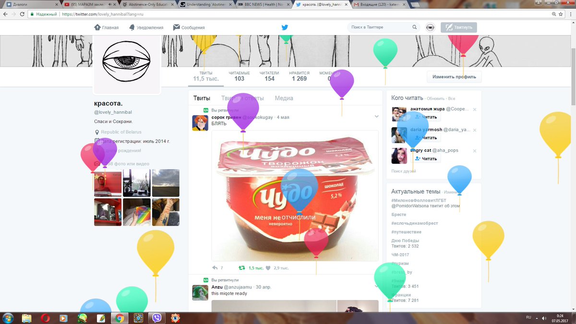
Task: Dismiss daria yarmosh suggestion with X
Action: 475,130
